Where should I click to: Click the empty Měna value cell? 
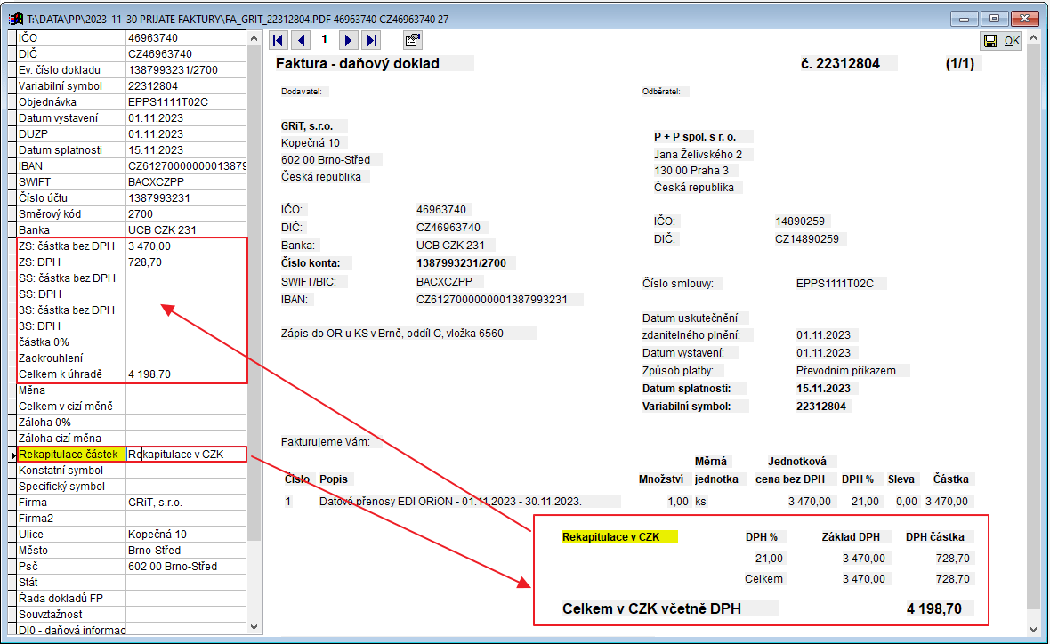(x=186, y=390)
